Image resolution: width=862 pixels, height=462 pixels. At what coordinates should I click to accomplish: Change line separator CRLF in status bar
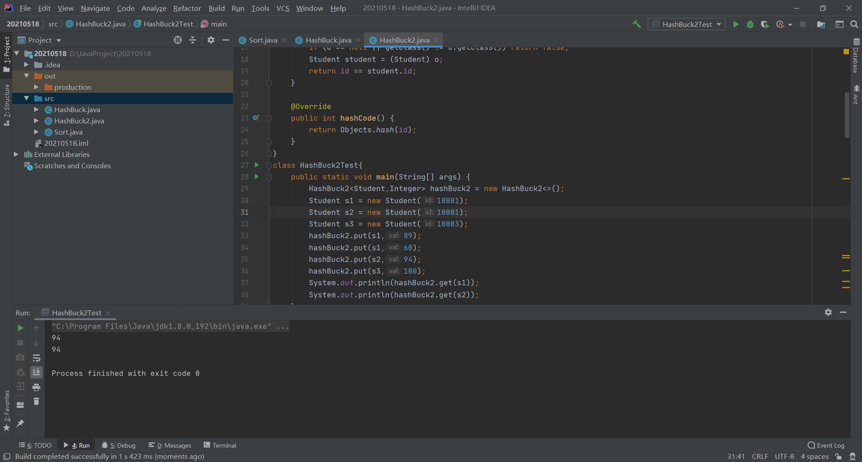760,456
